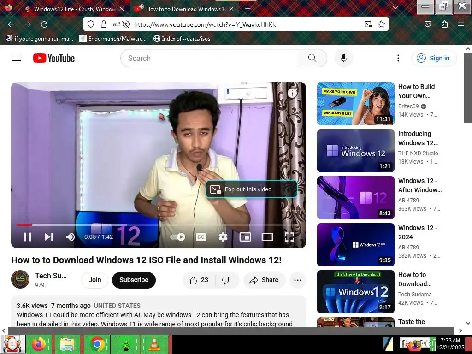472x354 pixels.
Task: Open Firefox extensions puzzle icon
Action: tap(444, 24)
